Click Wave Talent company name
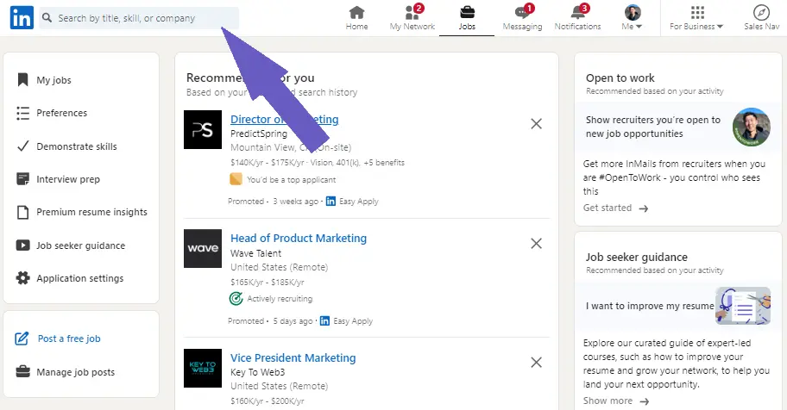Viewport: 787px width, 410px height. click(255, 253)
